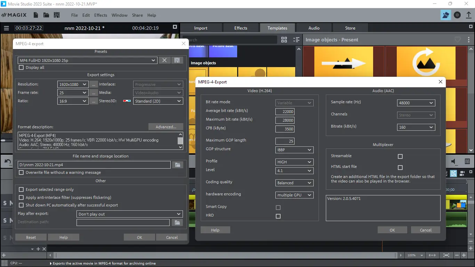Click Reset in MPEG-4 export dialog
This screenshot has height=267, width=475.
pyautogui.click(x=31, y=237)
